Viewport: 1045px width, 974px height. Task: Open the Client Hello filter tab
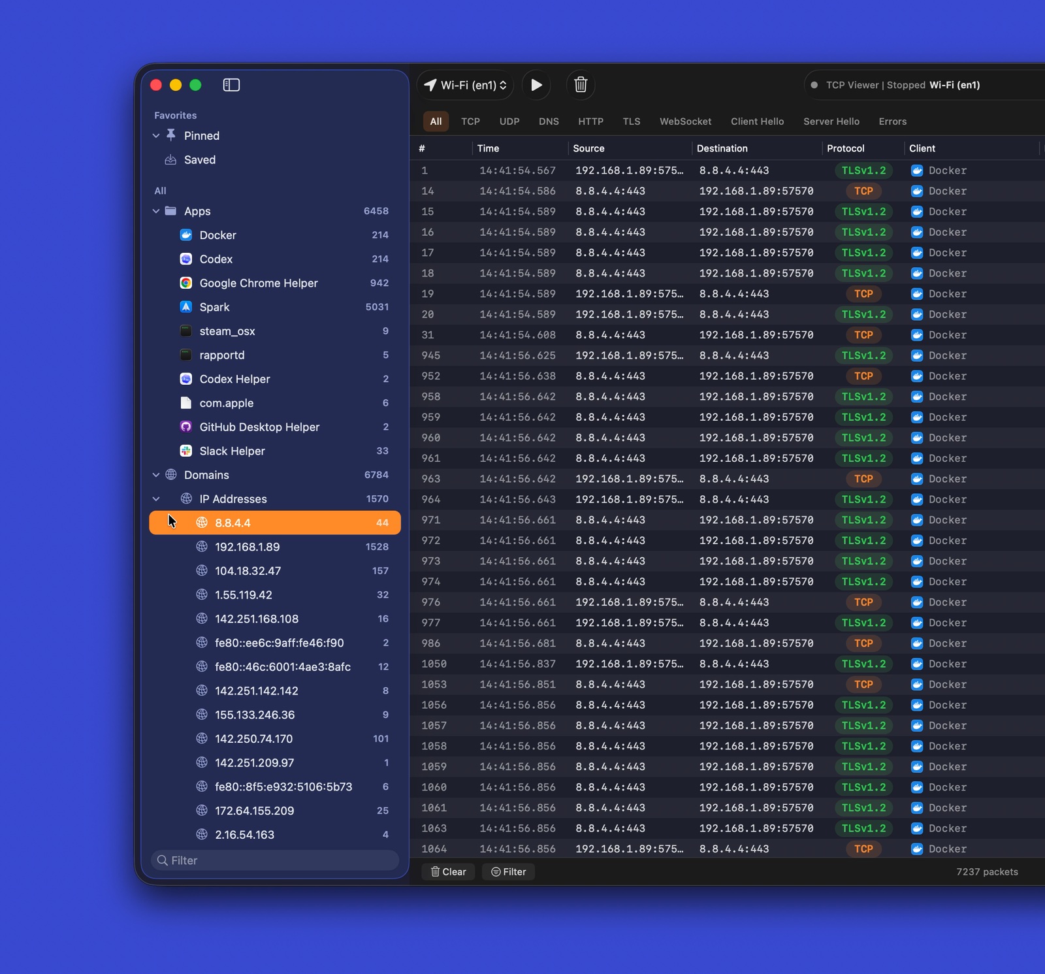757,122
